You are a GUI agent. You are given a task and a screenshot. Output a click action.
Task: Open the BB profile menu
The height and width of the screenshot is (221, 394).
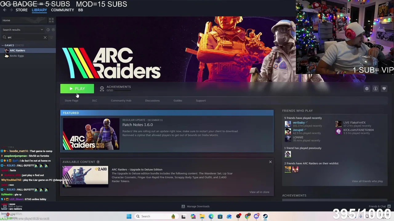tap(80, 10)
